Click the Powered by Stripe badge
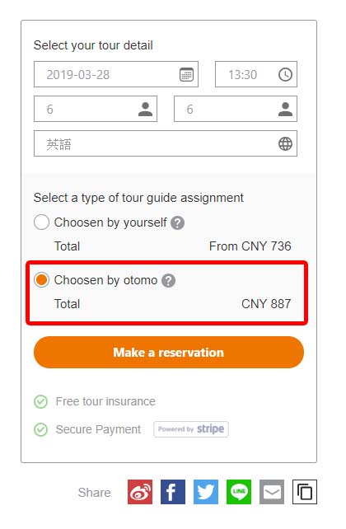The height and width of the screenshot is (529, 346). [191, 429]
